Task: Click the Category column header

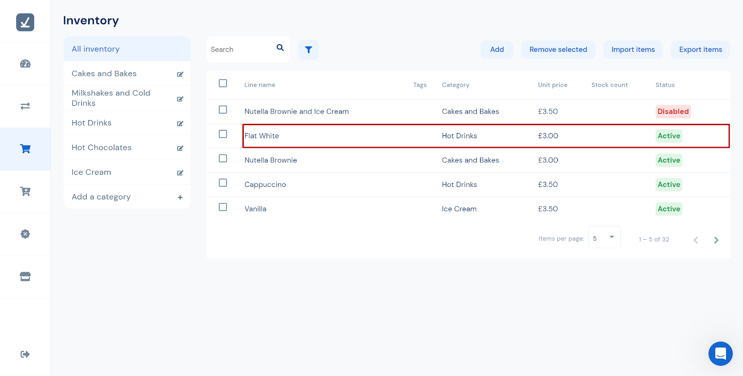Action: [x=456, y=85]
